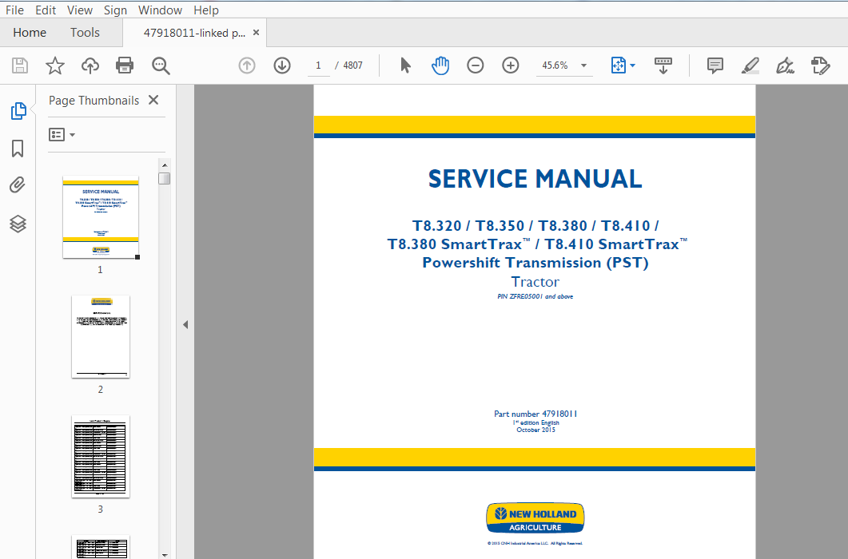This screenshot has width=848, height=559.
Task: Select the 47918011-linked document tab
Action: (193, 33)
